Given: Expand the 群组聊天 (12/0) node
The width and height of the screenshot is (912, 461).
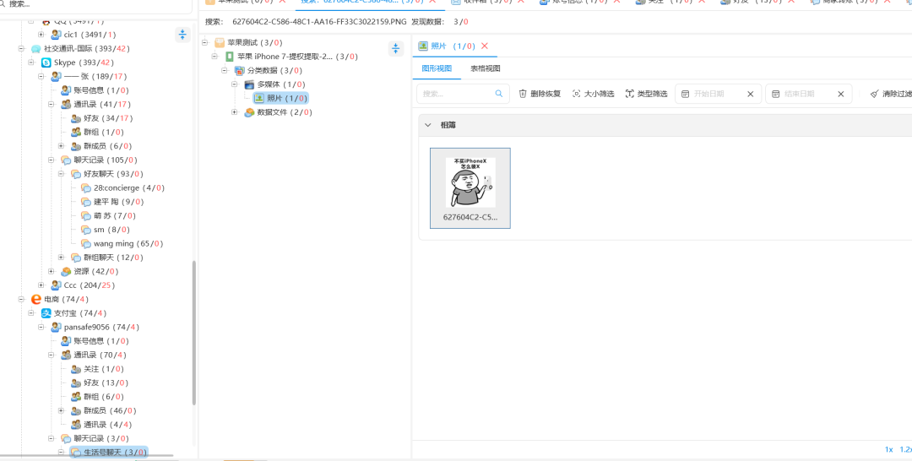Looking at the screenshot, I should (x=61, y=258).
